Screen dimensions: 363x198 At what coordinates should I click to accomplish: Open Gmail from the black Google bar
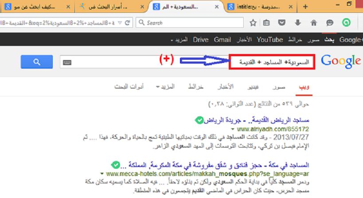222,40
